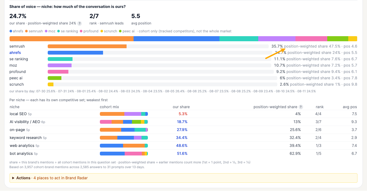Open help icon beside position-weighted share 24%
Viewport: 367px width, 191px height.
pos(80,23)
